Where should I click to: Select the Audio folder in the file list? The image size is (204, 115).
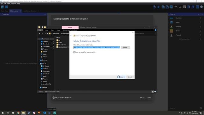click(60, 42)
